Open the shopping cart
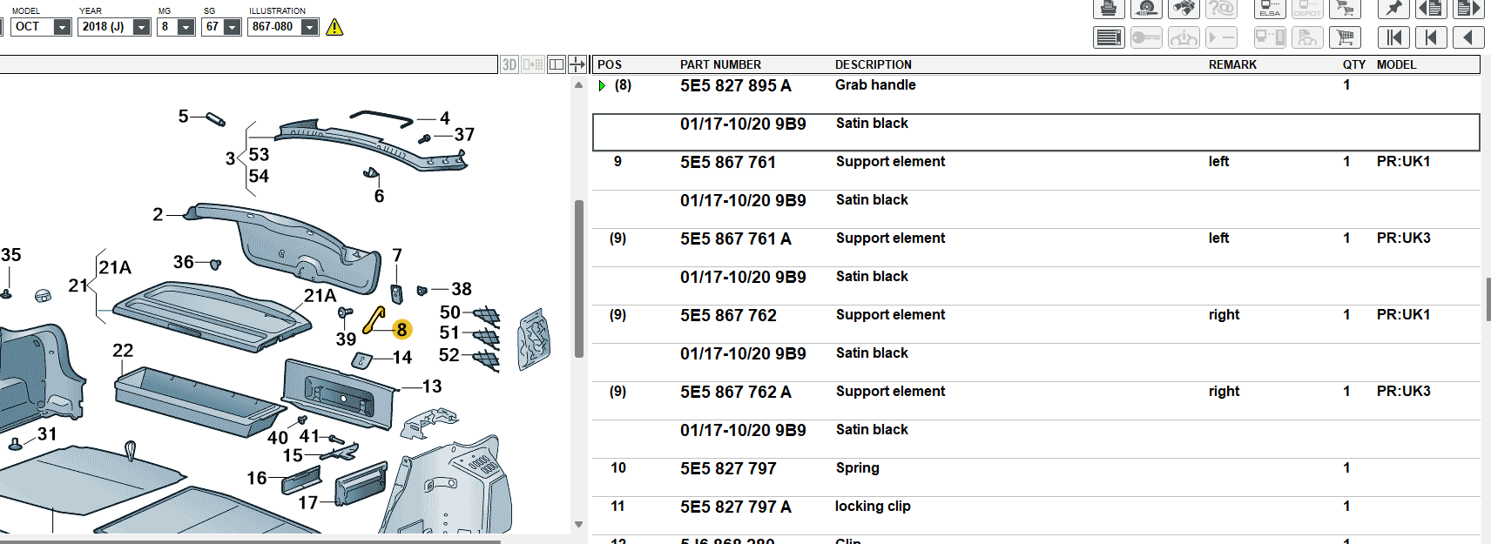Viewport: 1491px width, 544px height. (1345, 37)
